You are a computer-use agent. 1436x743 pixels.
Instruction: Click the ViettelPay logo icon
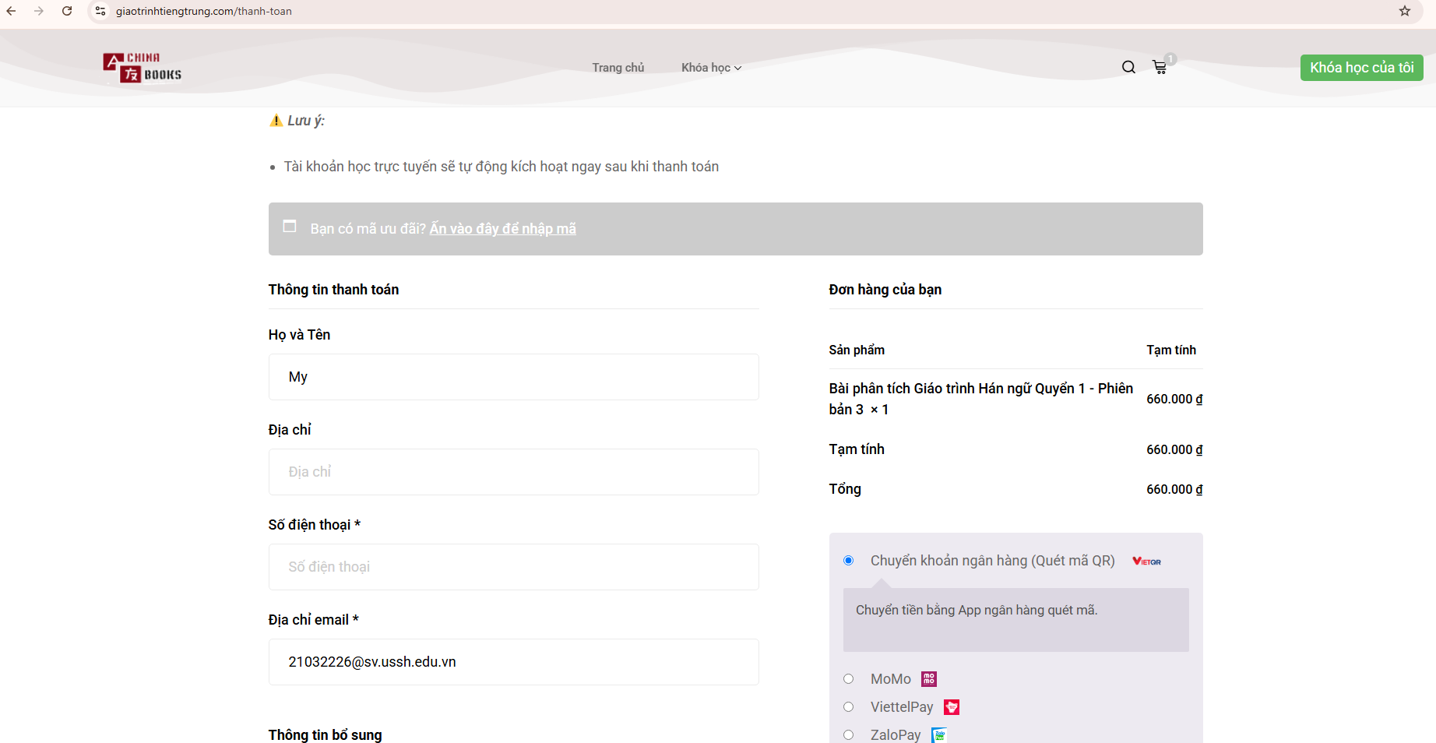[951, 706]
